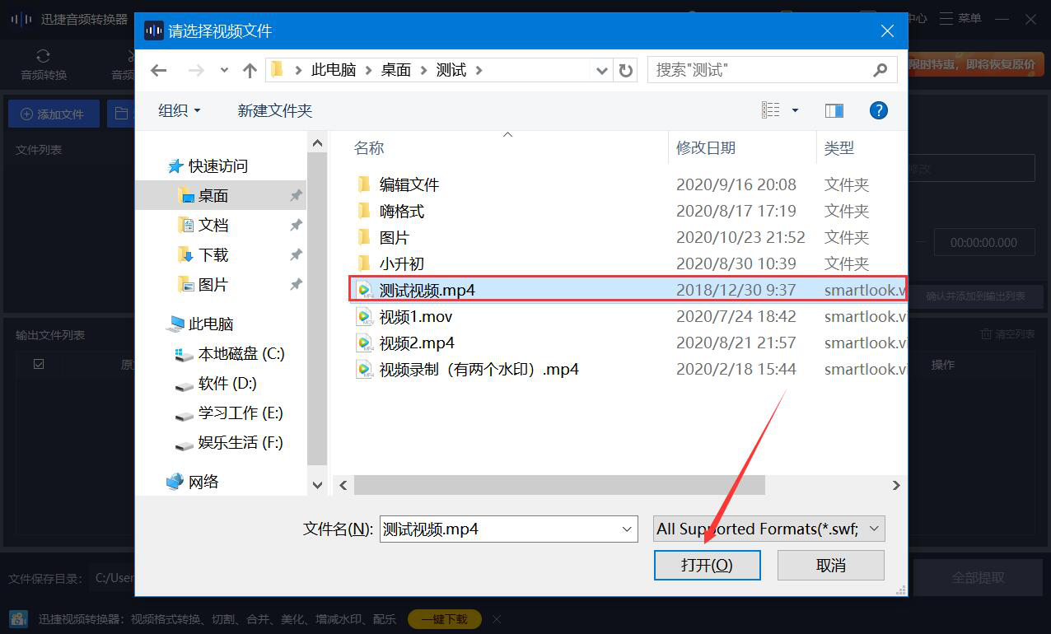This screenshot has width=1051, height=634.
Task: Click 全部提取 in converter window
Action: click(x=978, y=578)
